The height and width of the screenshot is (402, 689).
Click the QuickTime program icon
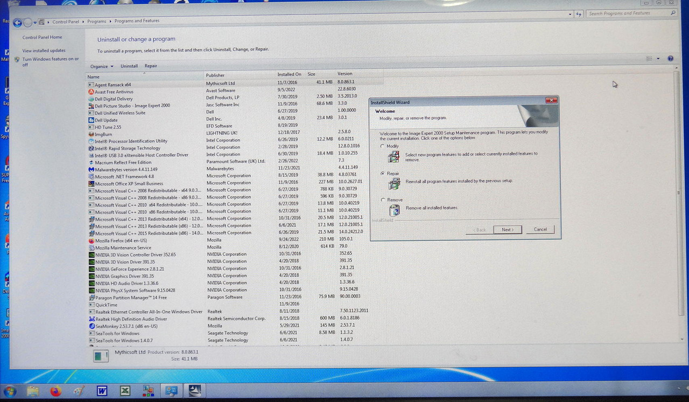(x=92, y=305)
